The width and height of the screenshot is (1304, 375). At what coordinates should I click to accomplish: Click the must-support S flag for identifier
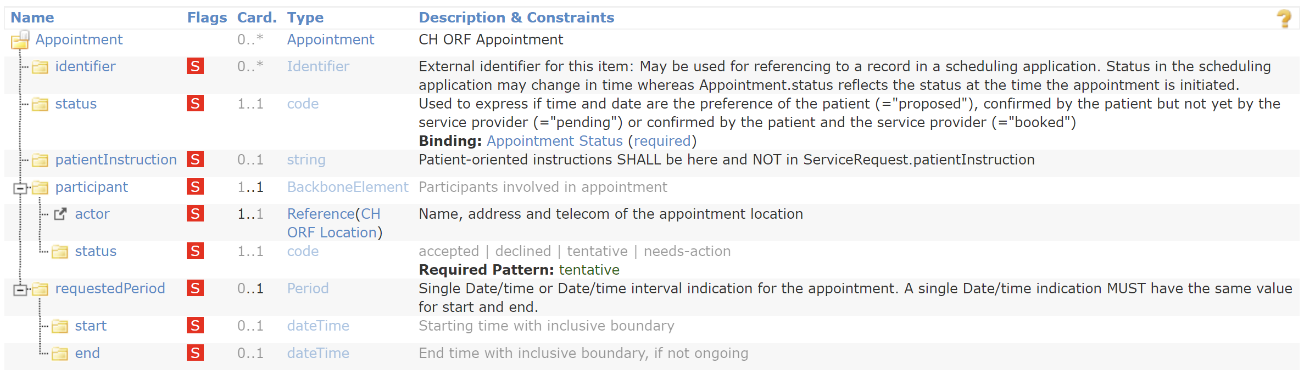pyautogui.click(x=195, y=66)
